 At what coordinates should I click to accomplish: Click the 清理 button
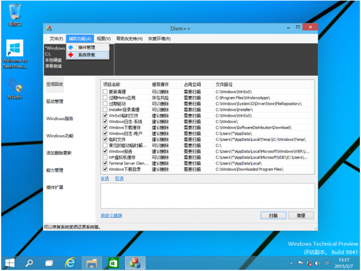[301, 216]
